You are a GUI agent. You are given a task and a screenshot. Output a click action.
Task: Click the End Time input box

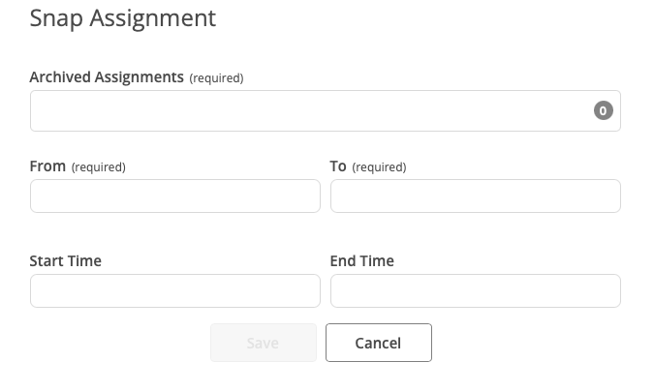point(475,290)
